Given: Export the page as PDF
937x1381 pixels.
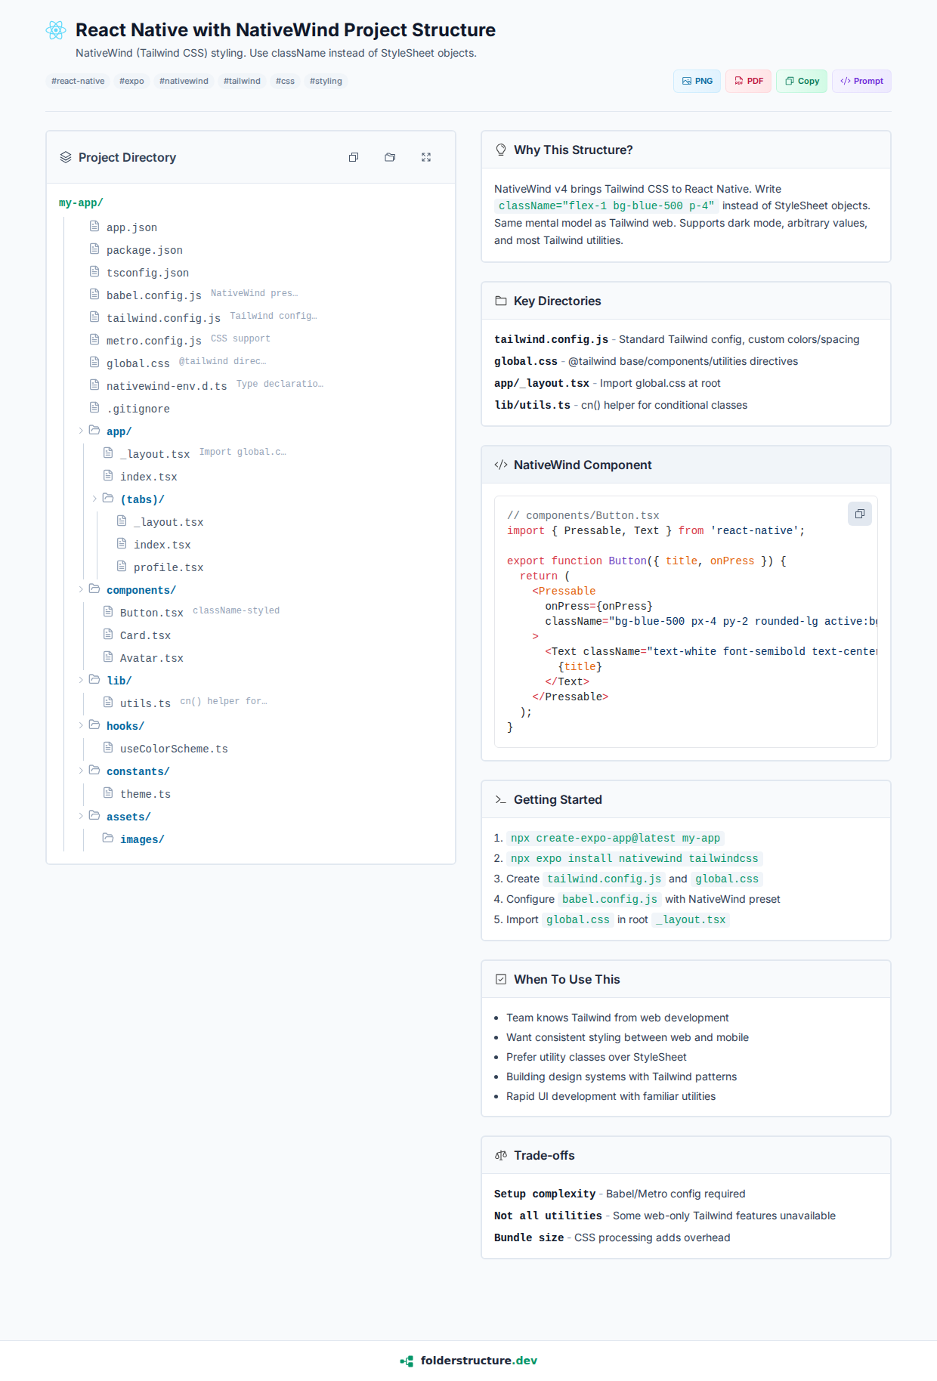Looking at the screenshot, I should point(748,81).
